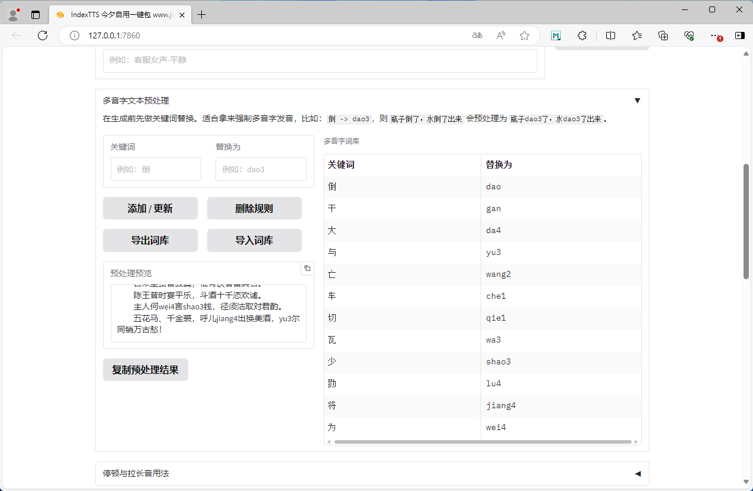Viewport: 753px width, 491px height.
Task: Click the horizontal scrollbar under 多音字词库 table
Action: coord(482,442)
